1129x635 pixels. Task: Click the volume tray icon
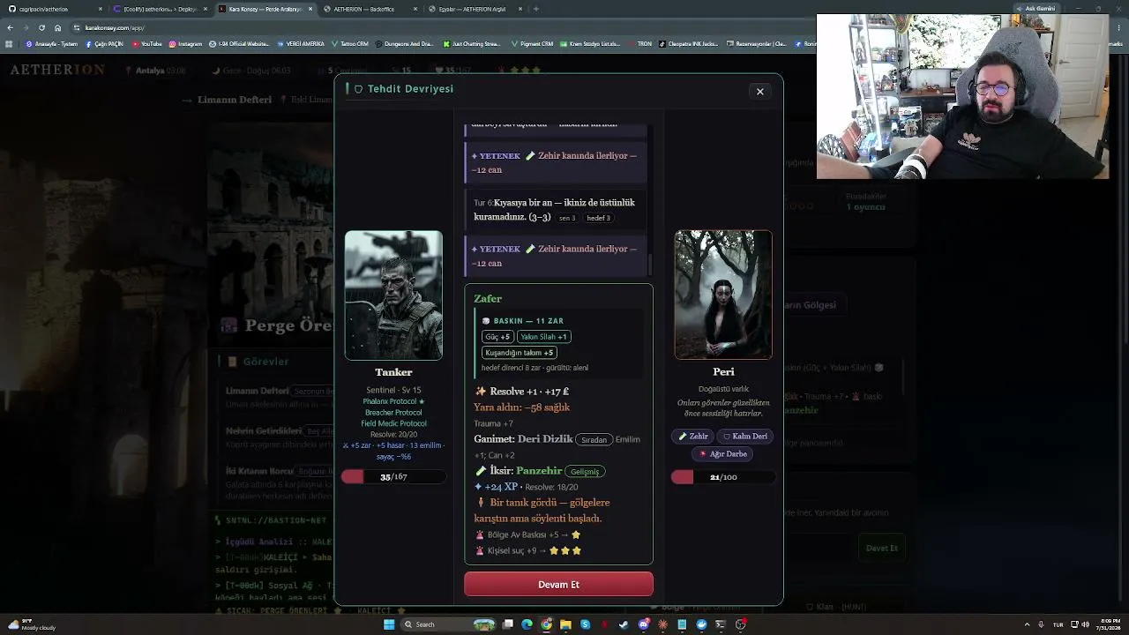click(x=1084, y=624)
